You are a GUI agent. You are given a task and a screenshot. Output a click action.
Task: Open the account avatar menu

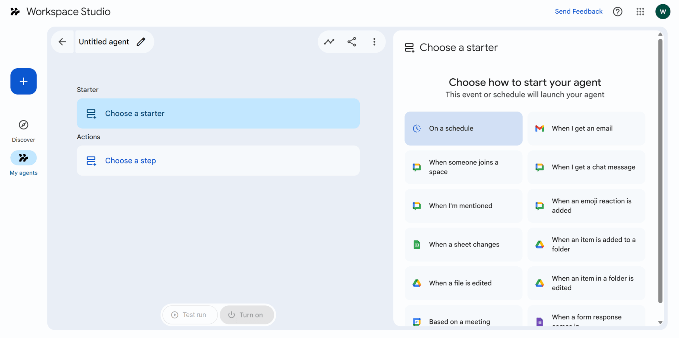coord(662,12)
